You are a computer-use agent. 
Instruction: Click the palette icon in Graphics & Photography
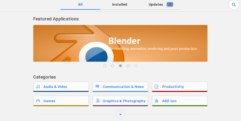[97, 101]
